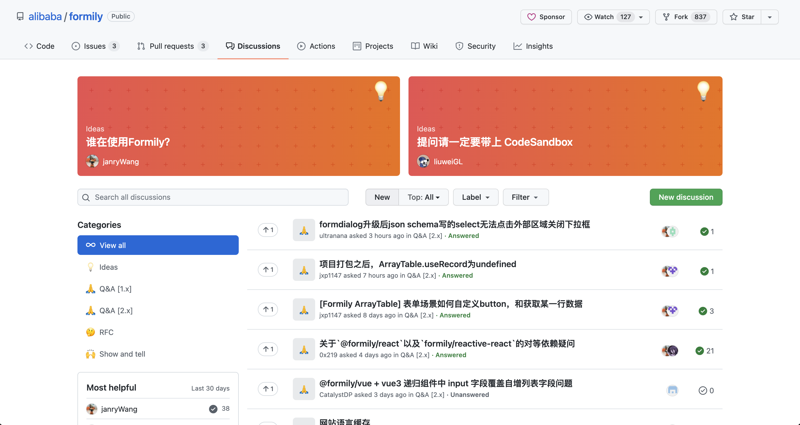Open the Code tab
800x425 pixels.
pyautogui.click(x=39, y=46)
